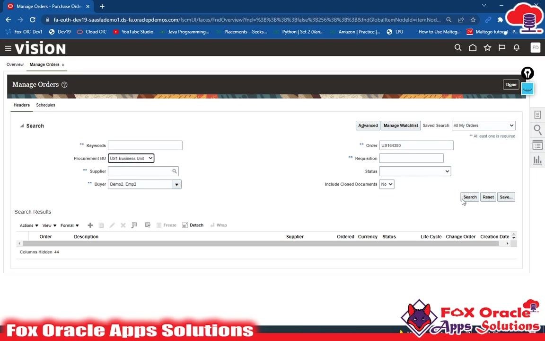Go to the Home icon
This screenshot has width=545, height=341.
coord(473,48)
